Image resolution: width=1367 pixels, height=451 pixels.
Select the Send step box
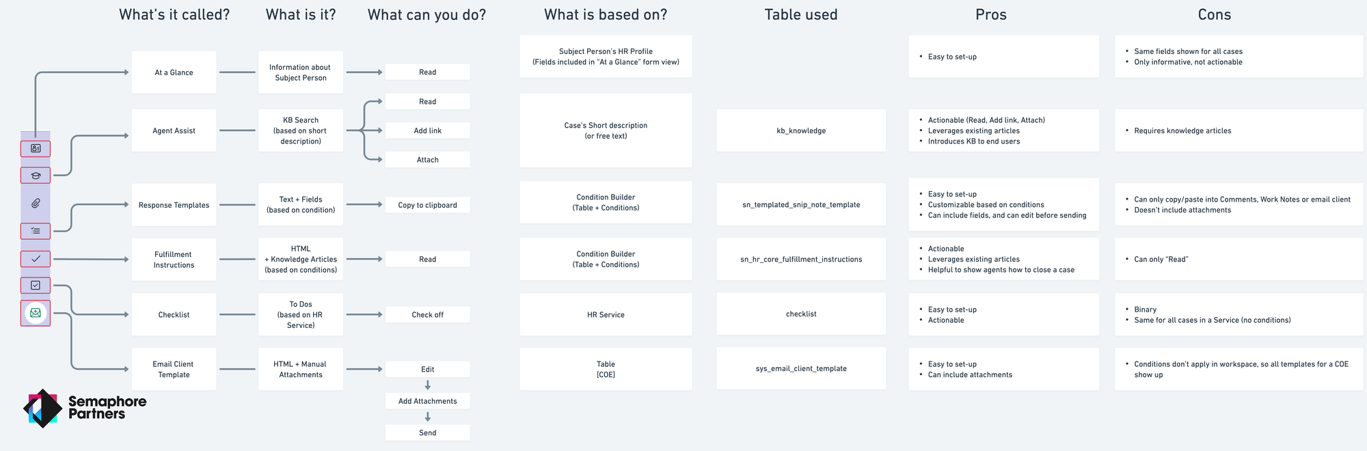(428, 433)
